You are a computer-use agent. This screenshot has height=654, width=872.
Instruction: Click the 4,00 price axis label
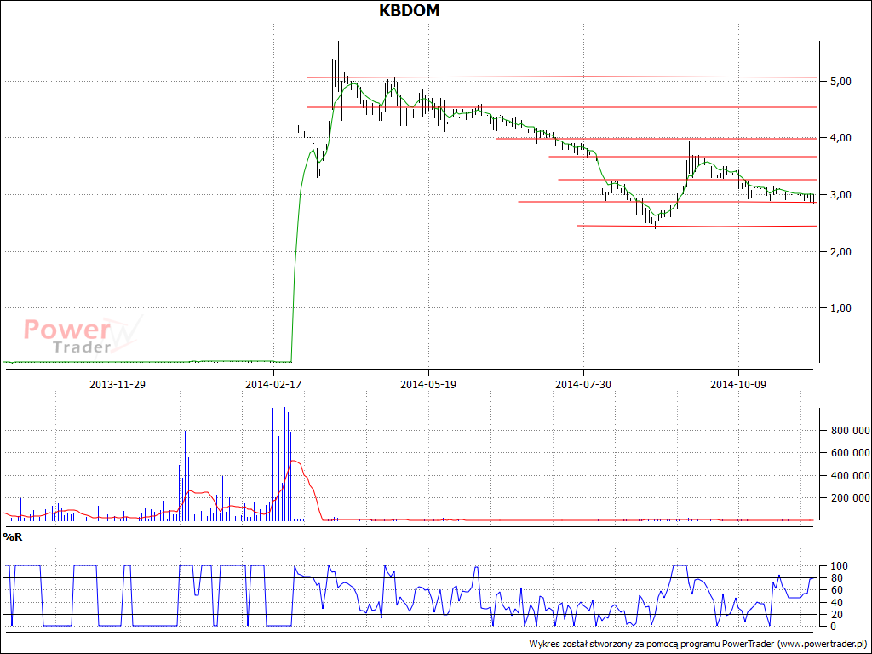coord(840,138)
